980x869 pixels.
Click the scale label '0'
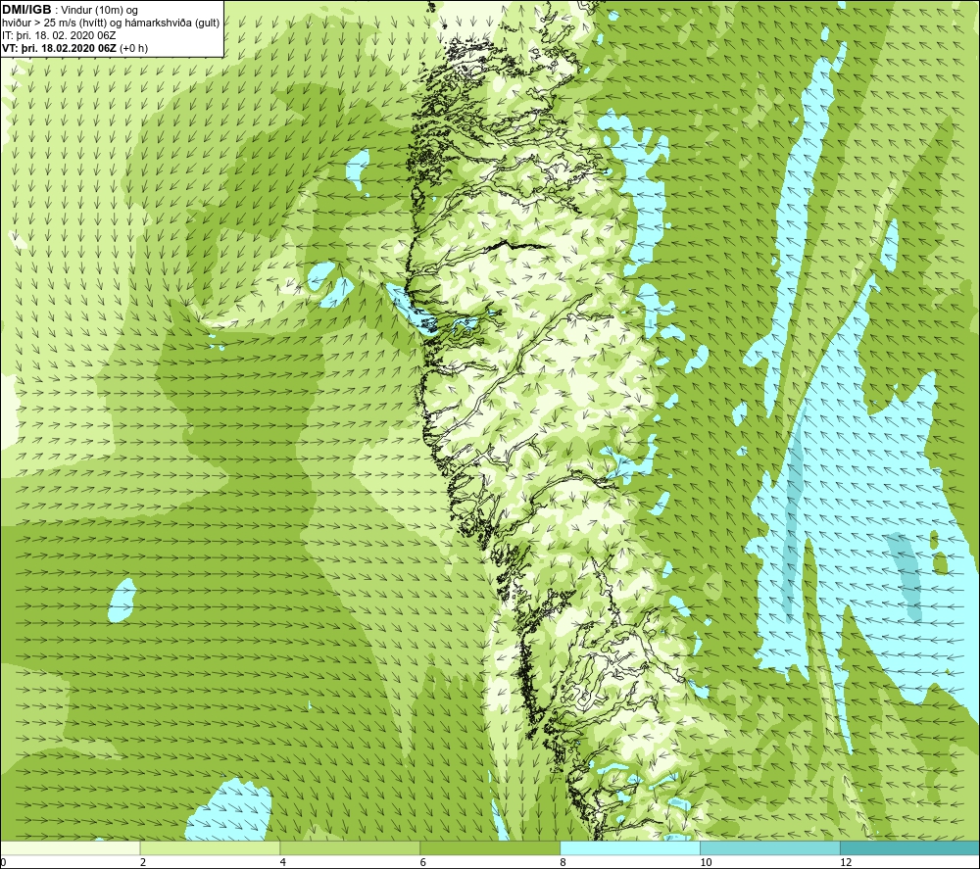coord(3,863)
